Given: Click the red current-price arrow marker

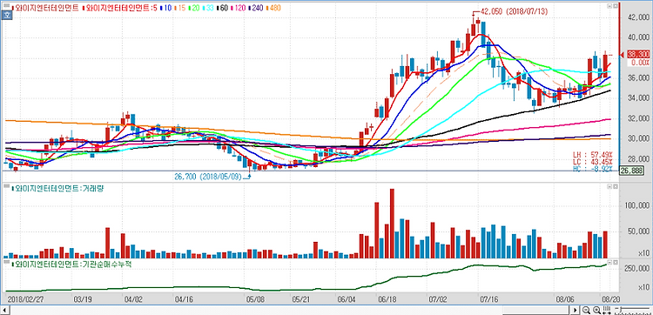Looking at the screenshot, I should [623, 55].
